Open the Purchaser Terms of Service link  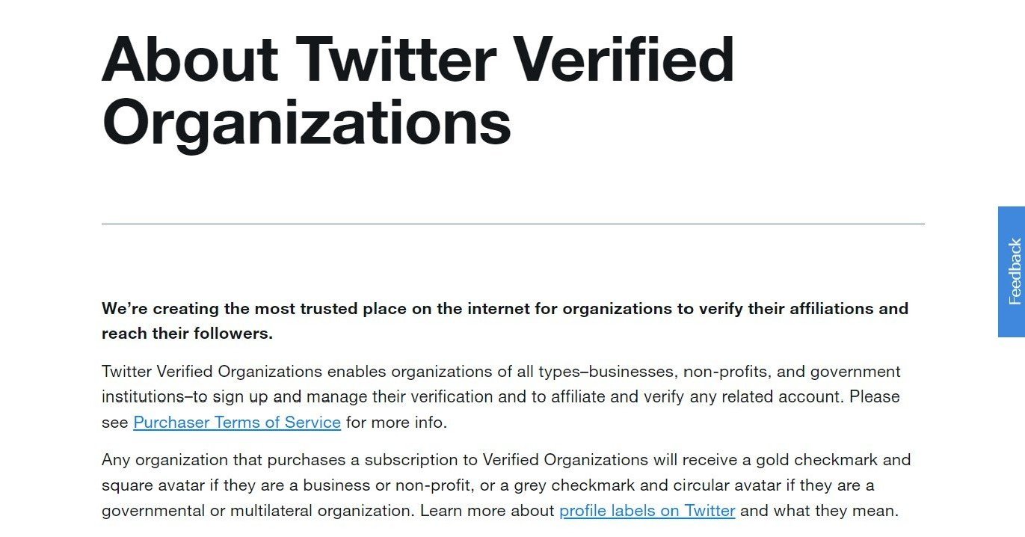pyautogui.click(x=237, y=423)
